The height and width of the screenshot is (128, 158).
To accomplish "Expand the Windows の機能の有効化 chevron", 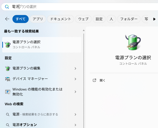I will tap(75, 92).
